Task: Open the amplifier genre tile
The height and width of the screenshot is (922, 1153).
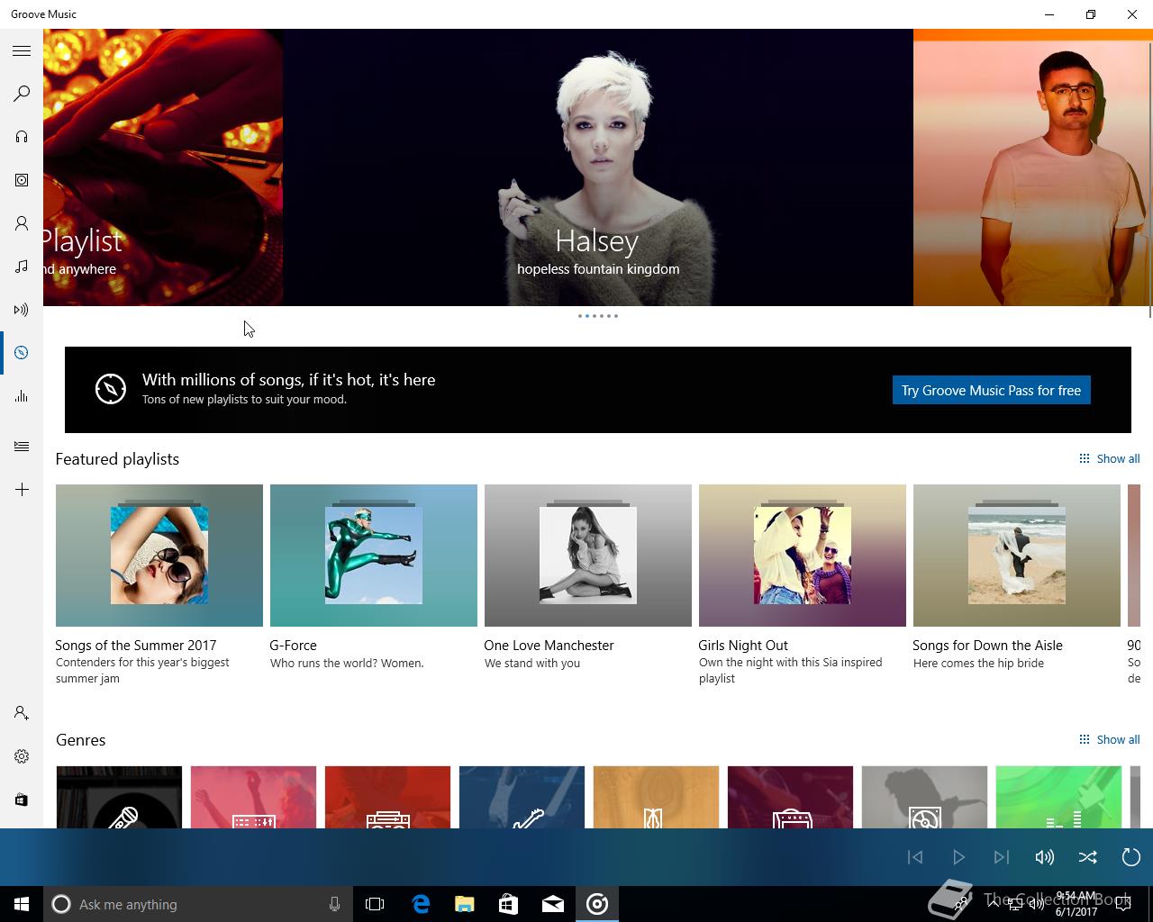Action: coord(790,797)
